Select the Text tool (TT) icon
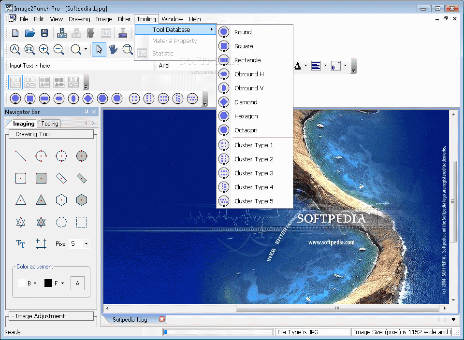Screen dimensions: 464x340 click(21, 243)
